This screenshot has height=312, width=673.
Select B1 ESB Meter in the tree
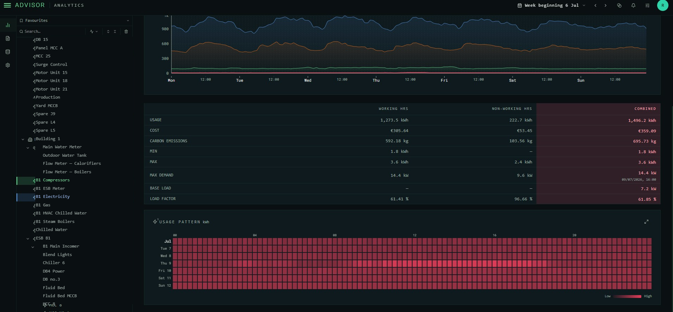[50, 188]
